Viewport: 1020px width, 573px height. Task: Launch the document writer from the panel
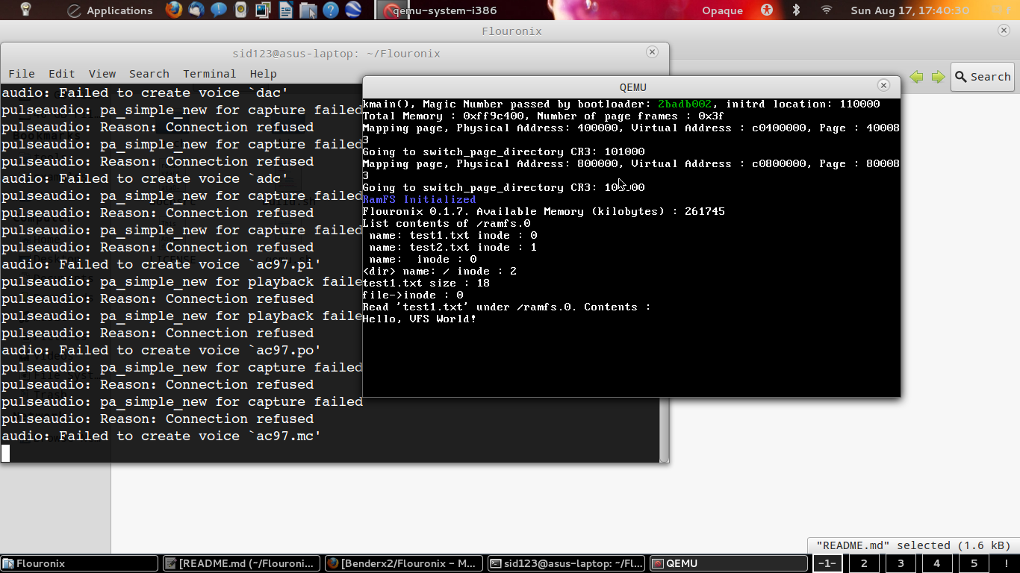tap(285, 10)
